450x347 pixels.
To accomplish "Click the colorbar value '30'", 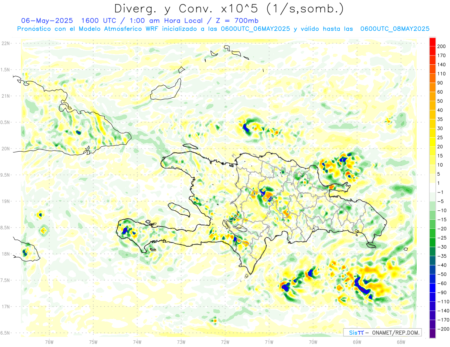I will click(x=440, y=128).
